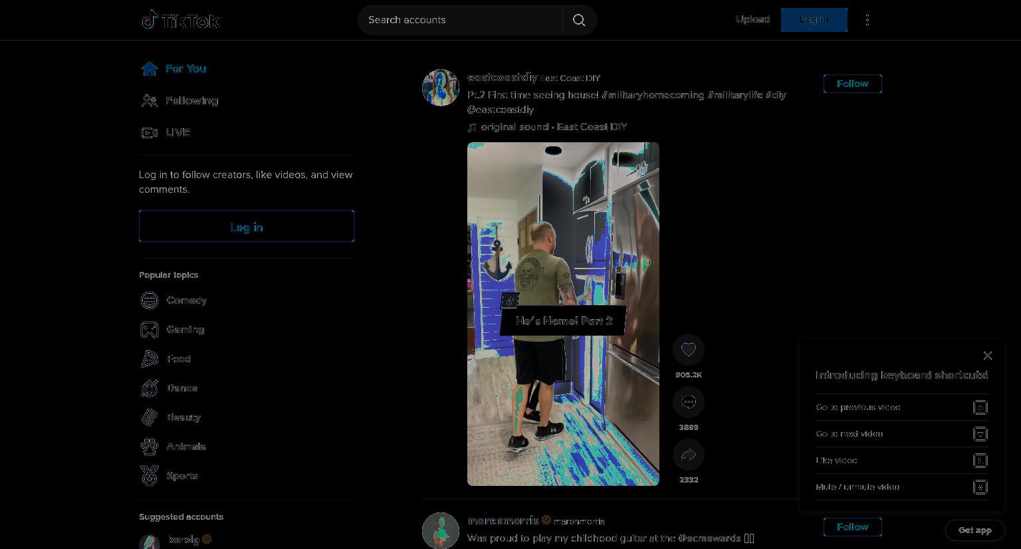Click the down-arrow key icon for next video
The image size is (1021, 549).
coord(980,434)
